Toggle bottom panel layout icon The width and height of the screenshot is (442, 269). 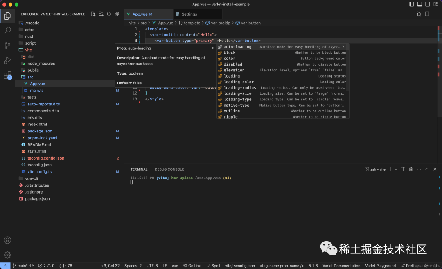[x=419, y=4]
